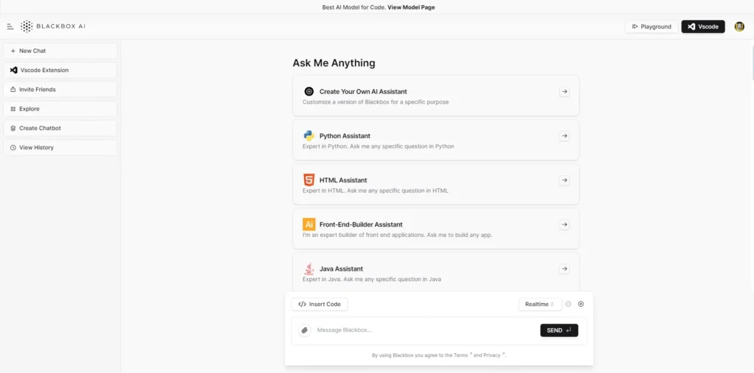Screen dimensions: 754x373
Task: Click the SEND button
Action: coord(560,330)
